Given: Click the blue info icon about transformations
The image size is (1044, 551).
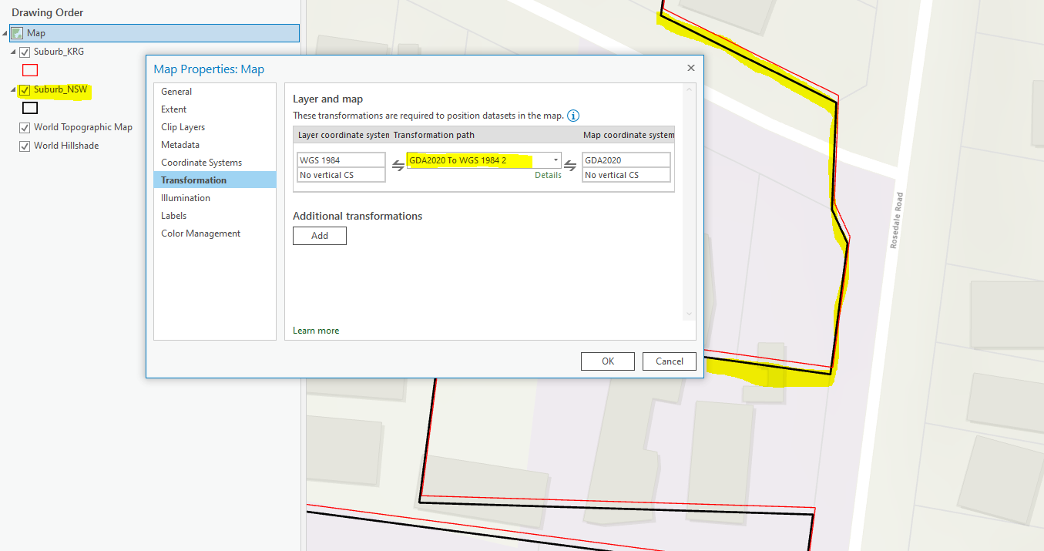Looking at the screenshot, I should pos(572,115).
